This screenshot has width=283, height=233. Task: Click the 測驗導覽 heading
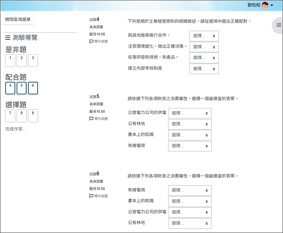(25, 38)
